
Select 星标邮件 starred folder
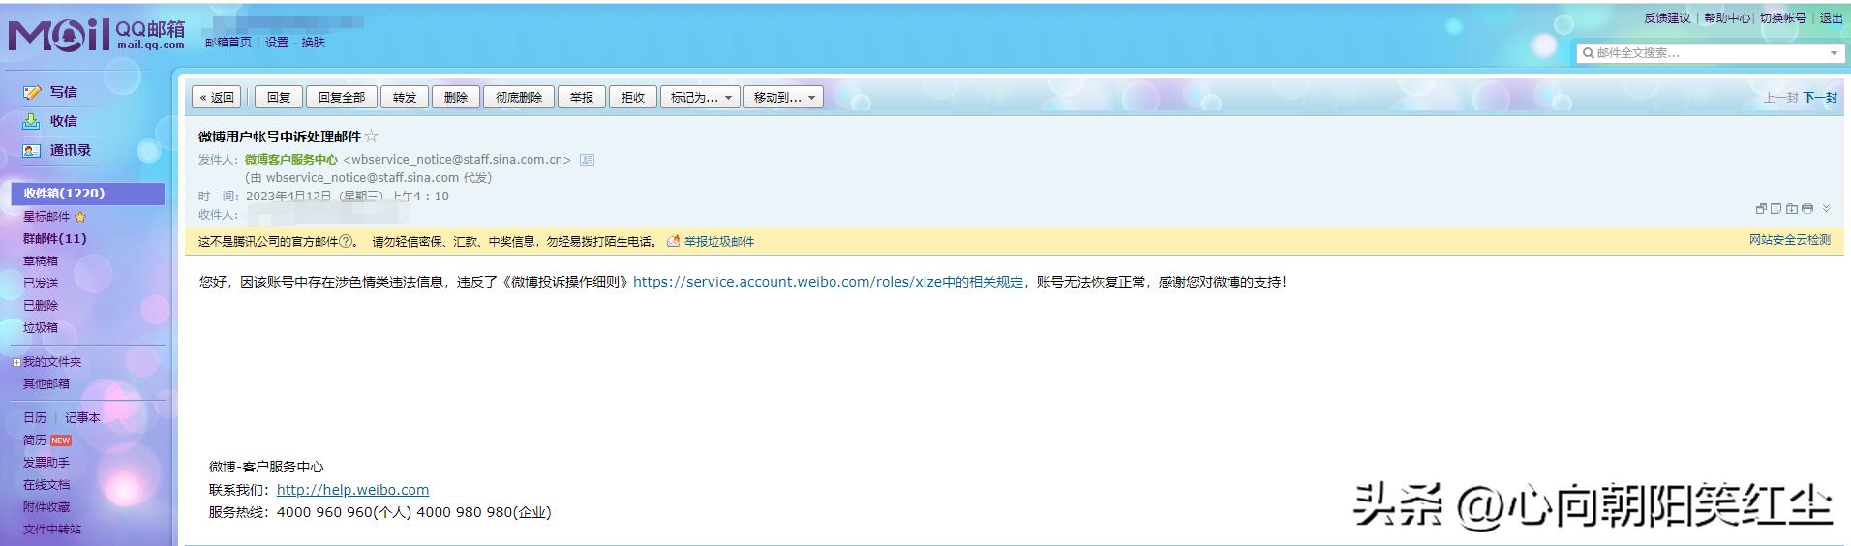coord(46,217)
